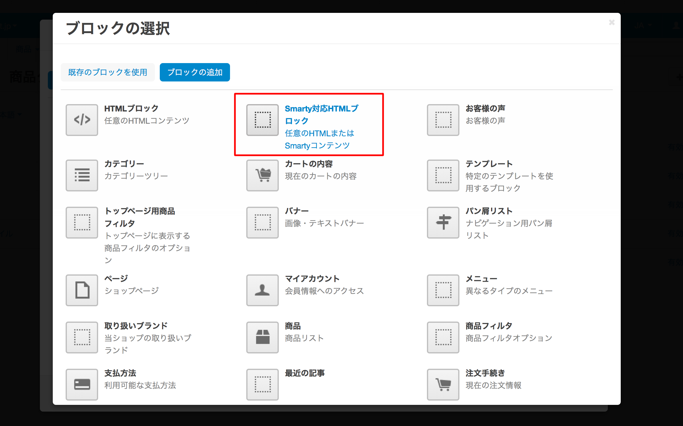Image resolution: width=683 pixels, height=426 pixels.
Task: Open the カートの内容 block title
Action: (309, 164)
